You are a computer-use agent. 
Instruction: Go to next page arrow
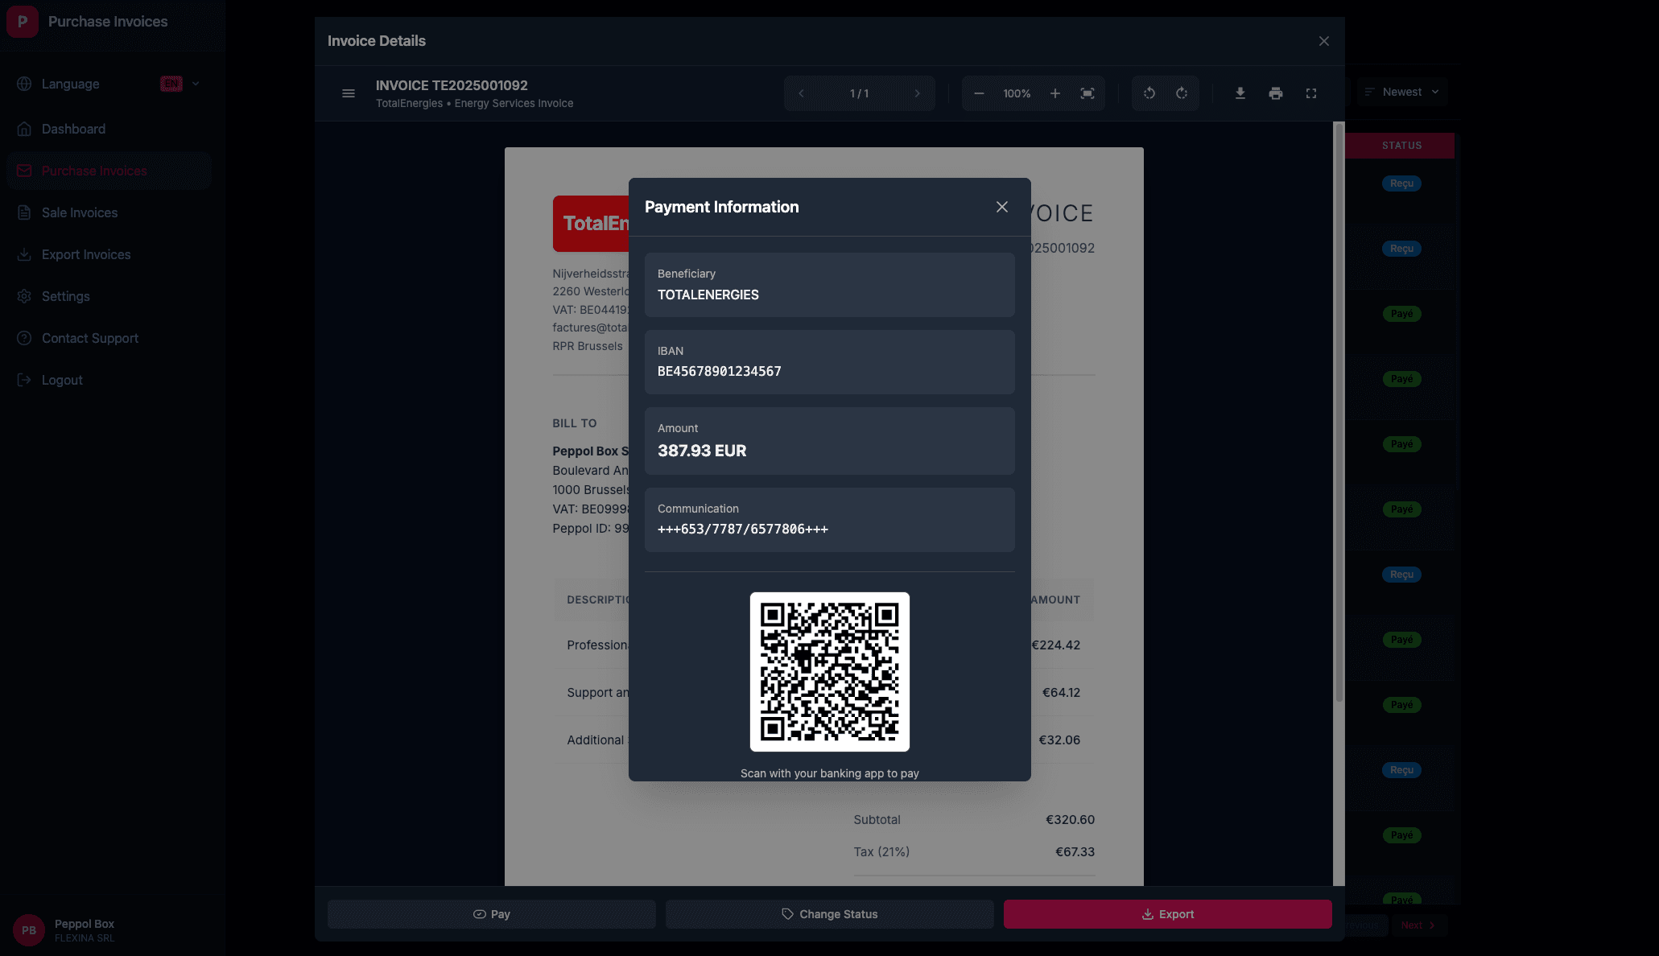pyautogui.click(x=917, y=93)
